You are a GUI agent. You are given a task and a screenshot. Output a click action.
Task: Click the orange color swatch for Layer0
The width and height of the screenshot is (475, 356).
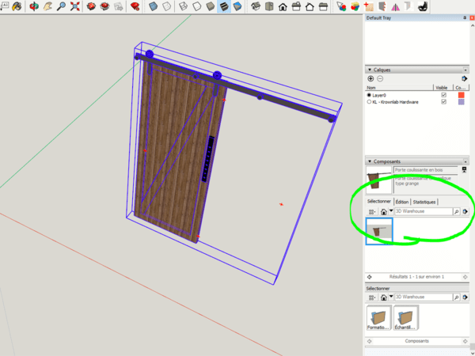[x=462, y=95]
